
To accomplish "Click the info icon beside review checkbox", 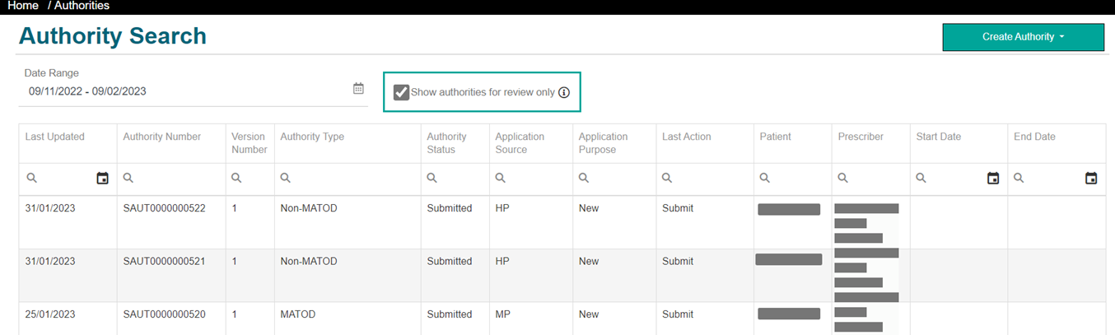I will point(564,92).
